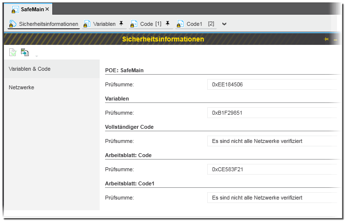The height and width of the screenshot is (221, 345).
Task: Click the second toolbar icon with arrows
Action: 25,52
